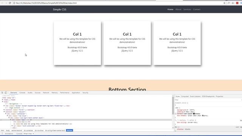Click the div.box highlighted breadcrumb
This screenshot has height=136, width=242.
(70, 130)
